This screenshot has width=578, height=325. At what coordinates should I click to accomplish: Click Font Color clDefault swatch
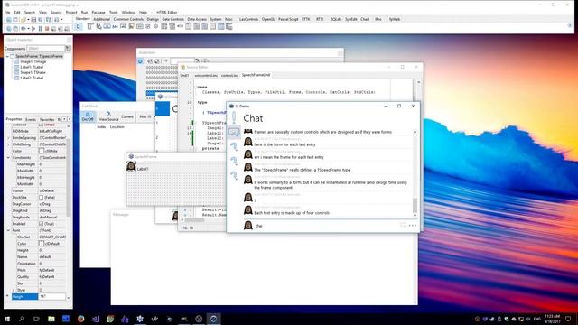point(42,244)
